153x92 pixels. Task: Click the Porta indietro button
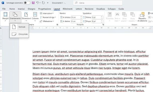132,17
